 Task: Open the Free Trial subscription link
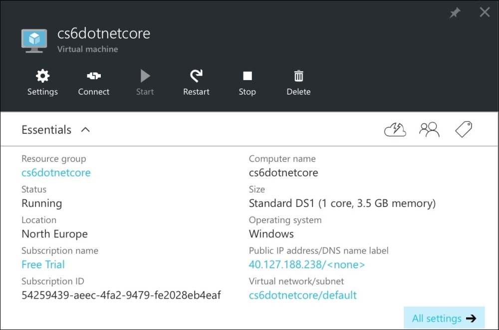pyautogui.click(x=43, y=265)
